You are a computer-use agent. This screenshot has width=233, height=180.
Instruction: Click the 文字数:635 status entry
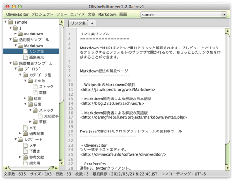click(15, 174)
